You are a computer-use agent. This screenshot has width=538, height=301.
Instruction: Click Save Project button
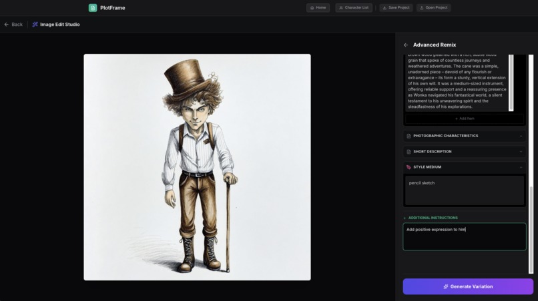[x=396, y=7]
